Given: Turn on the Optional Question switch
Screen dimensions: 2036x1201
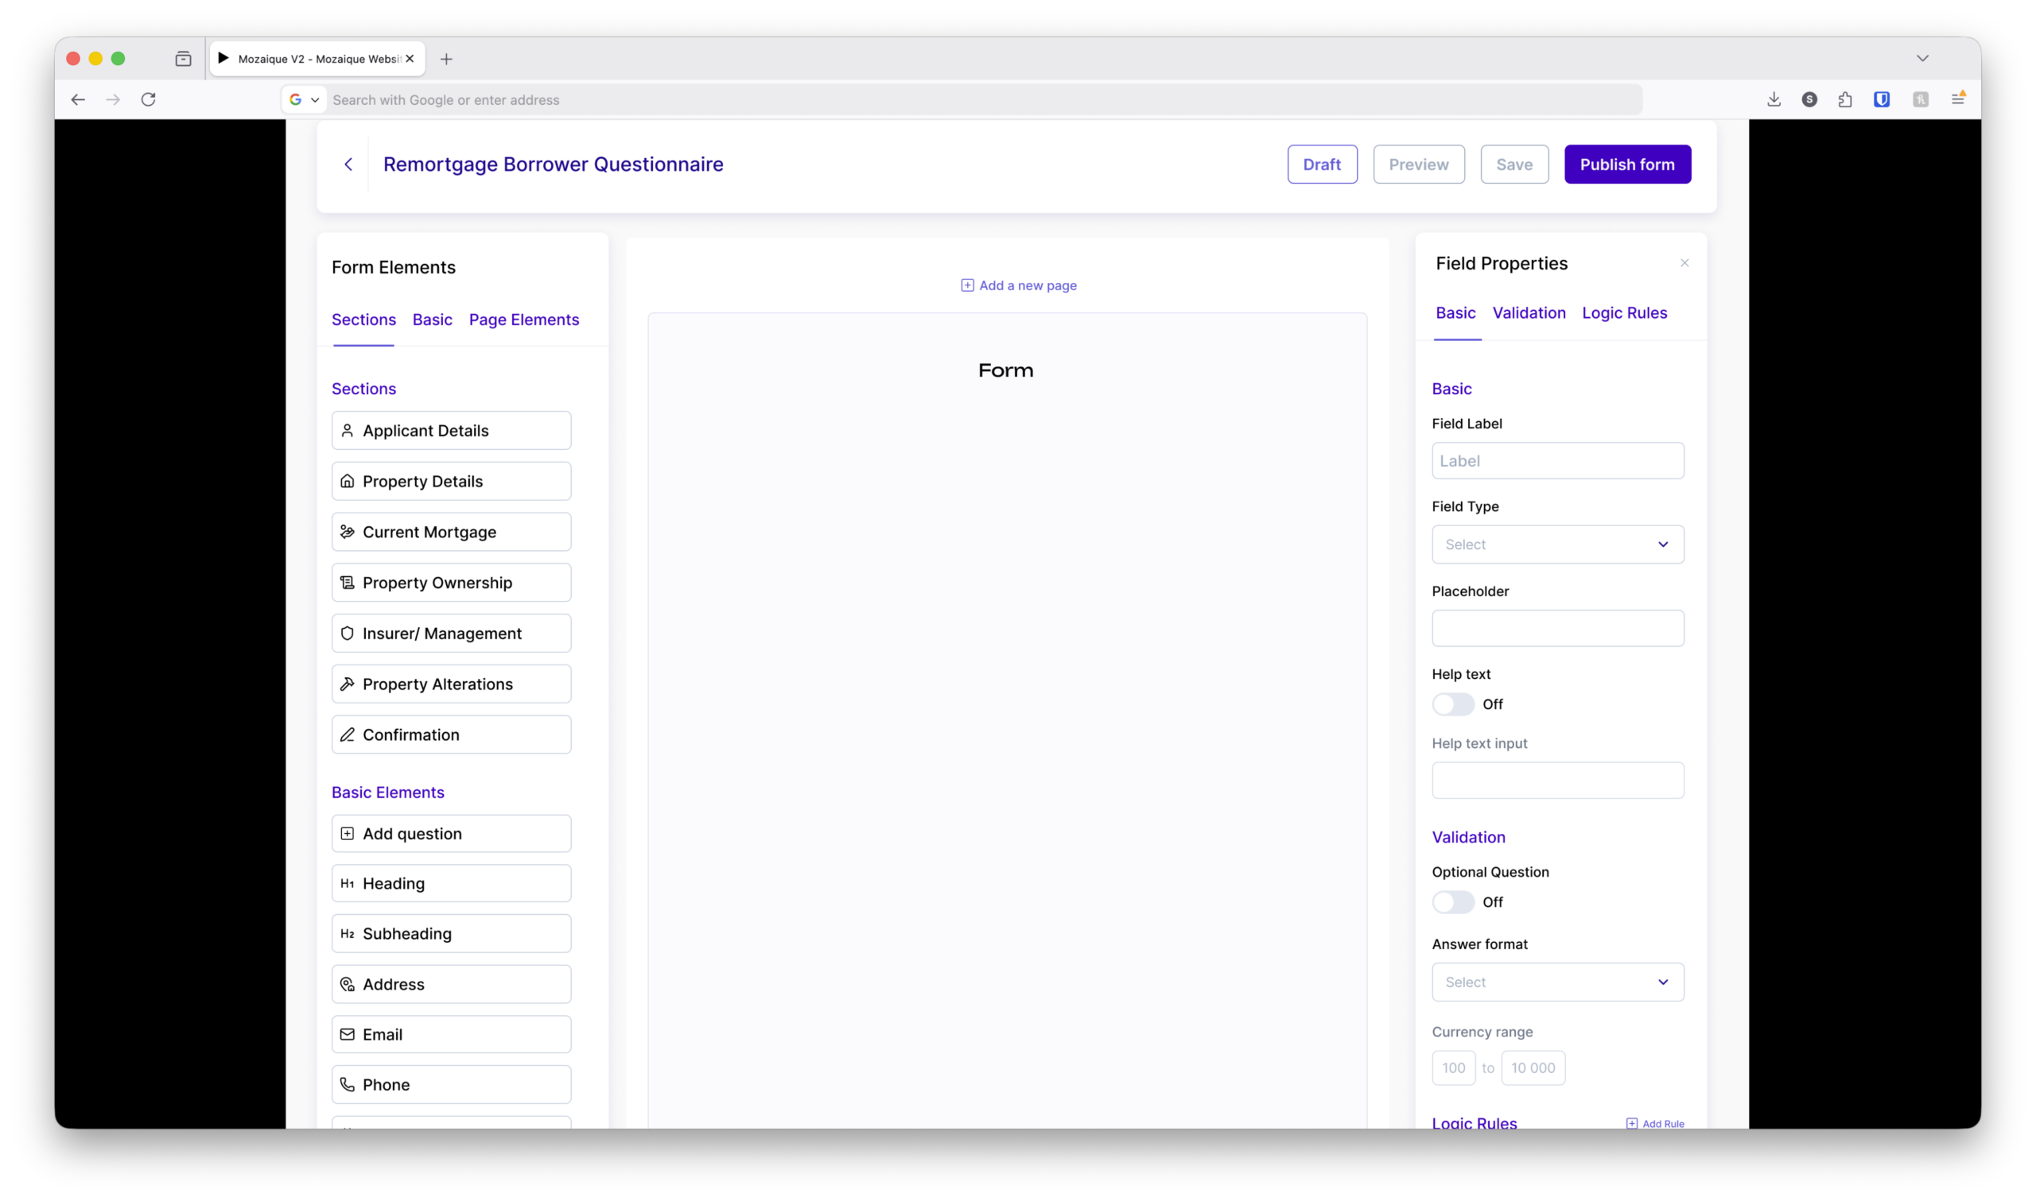Looking at the screenshot, I should point(1453,901).
